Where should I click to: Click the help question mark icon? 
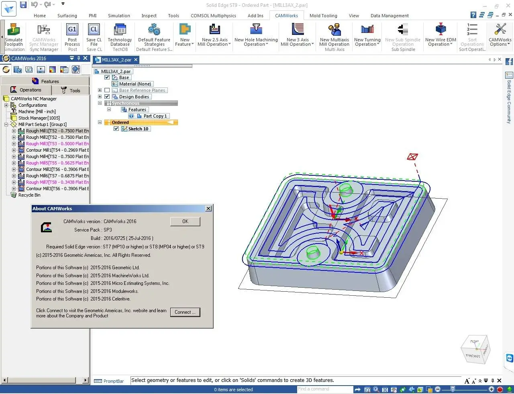(x=473, y=15)
